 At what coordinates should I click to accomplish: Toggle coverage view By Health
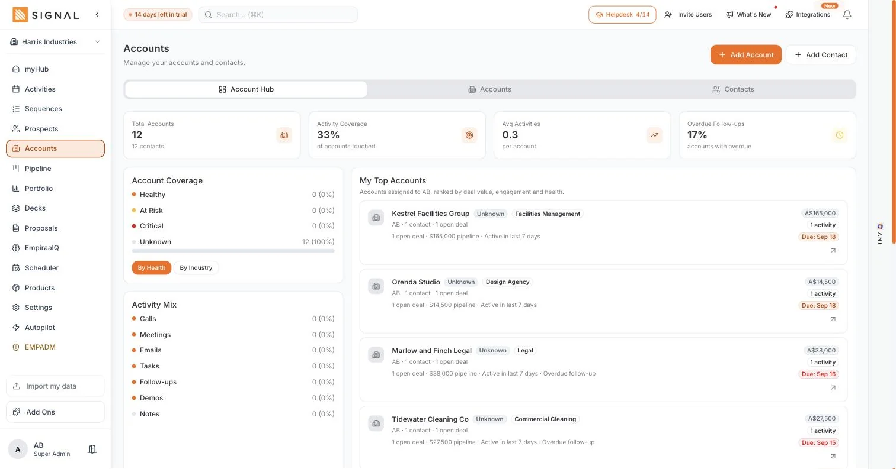152,268
